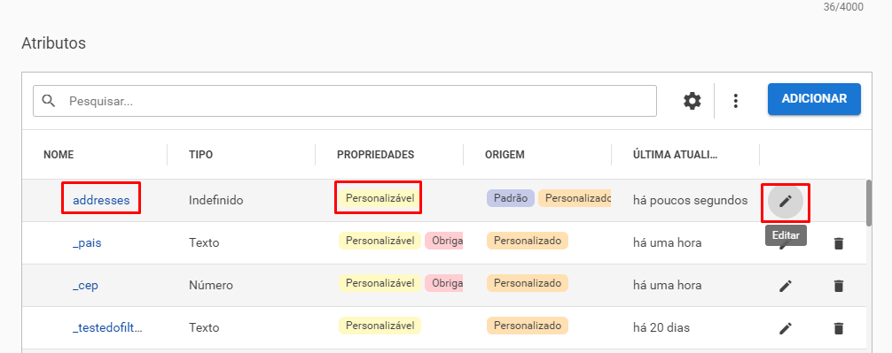
Task: Sort by the ÚLTIMA ATUALI... column header
Action: coord(676,155)
